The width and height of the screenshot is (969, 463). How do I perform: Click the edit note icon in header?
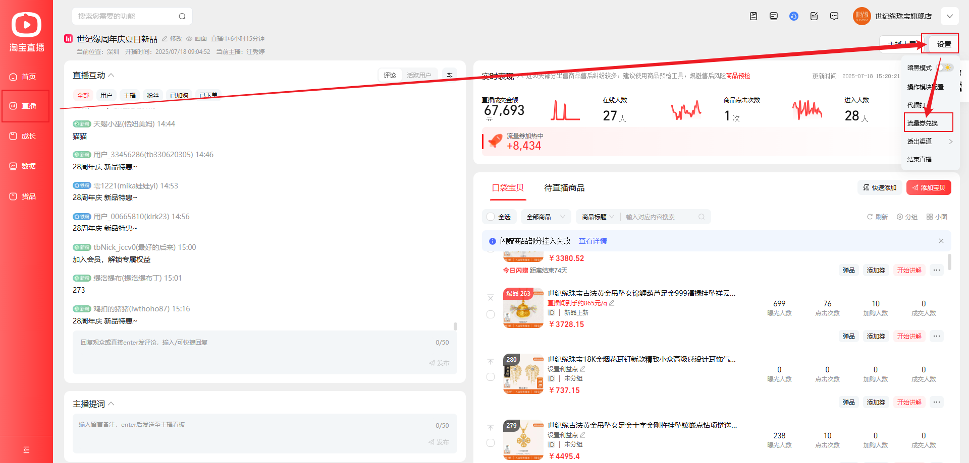click(814, 16)
